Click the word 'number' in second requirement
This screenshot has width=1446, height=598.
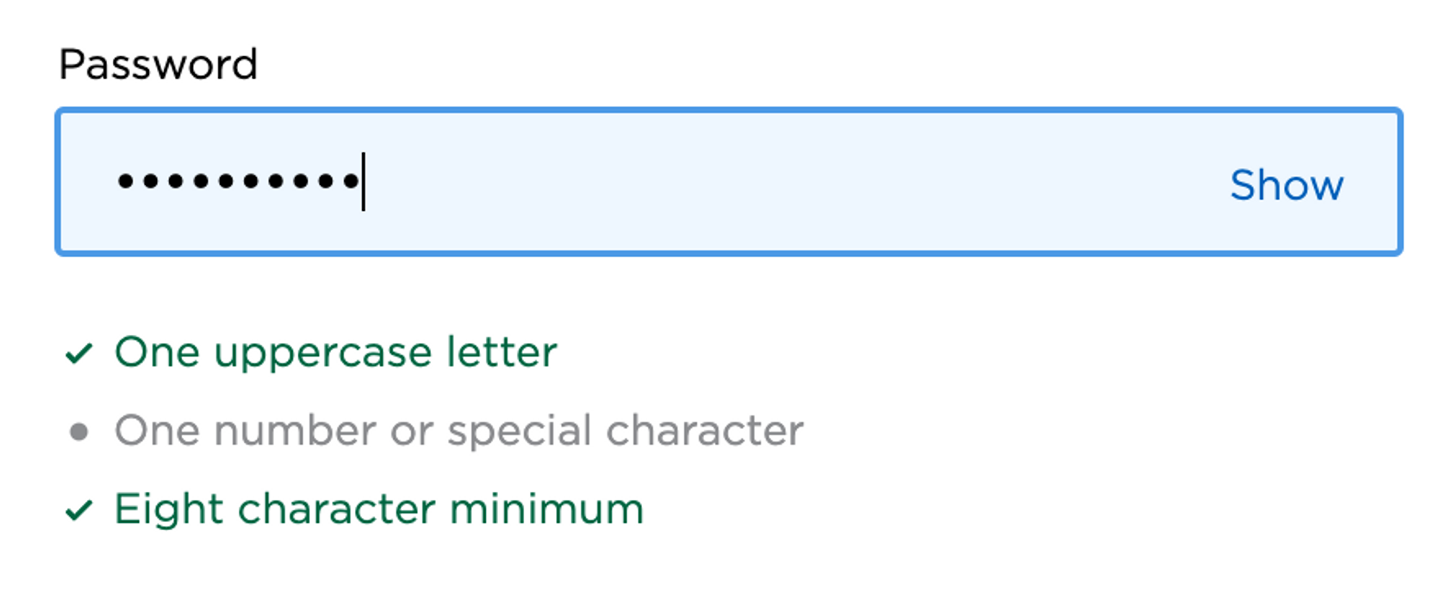coord(295,431)
